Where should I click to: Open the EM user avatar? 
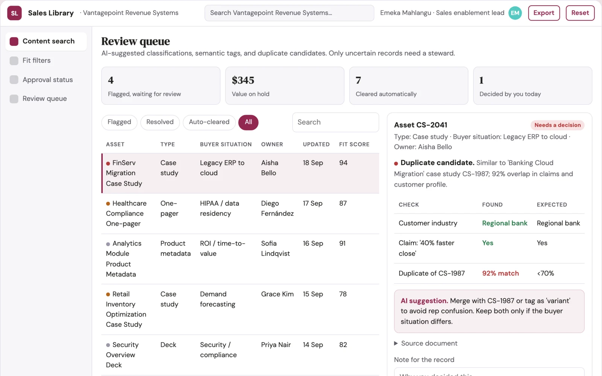click(x=515, y=13)
